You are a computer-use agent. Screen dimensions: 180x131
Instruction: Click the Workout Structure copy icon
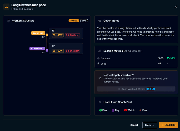point(9,21)
